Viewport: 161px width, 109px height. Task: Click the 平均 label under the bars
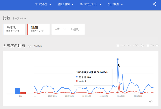coord(20,96)
